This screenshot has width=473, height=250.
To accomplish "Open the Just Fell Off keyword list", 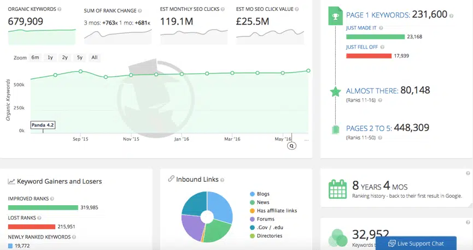I will pyautogui.click(x=363, y=47).
